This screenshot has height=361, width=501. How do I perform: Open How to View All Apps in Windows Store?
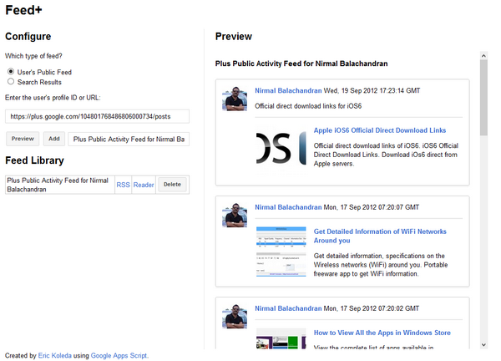tap(382, 333)
